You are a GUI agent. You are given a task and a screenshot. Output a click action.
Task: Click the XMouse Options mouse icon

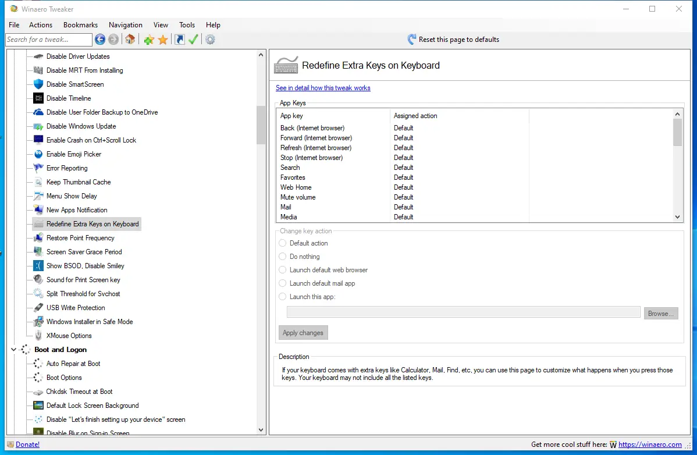[38, 336]
